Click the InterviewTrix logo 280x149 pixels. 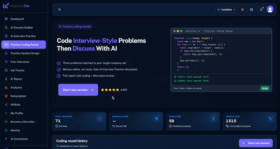(x=16, y=6)
